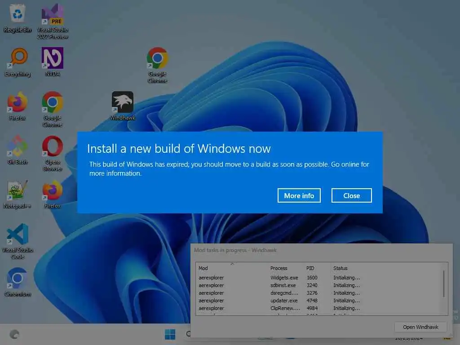
Task: Click the Open Windhawk button
Action: tap(420, 327)
